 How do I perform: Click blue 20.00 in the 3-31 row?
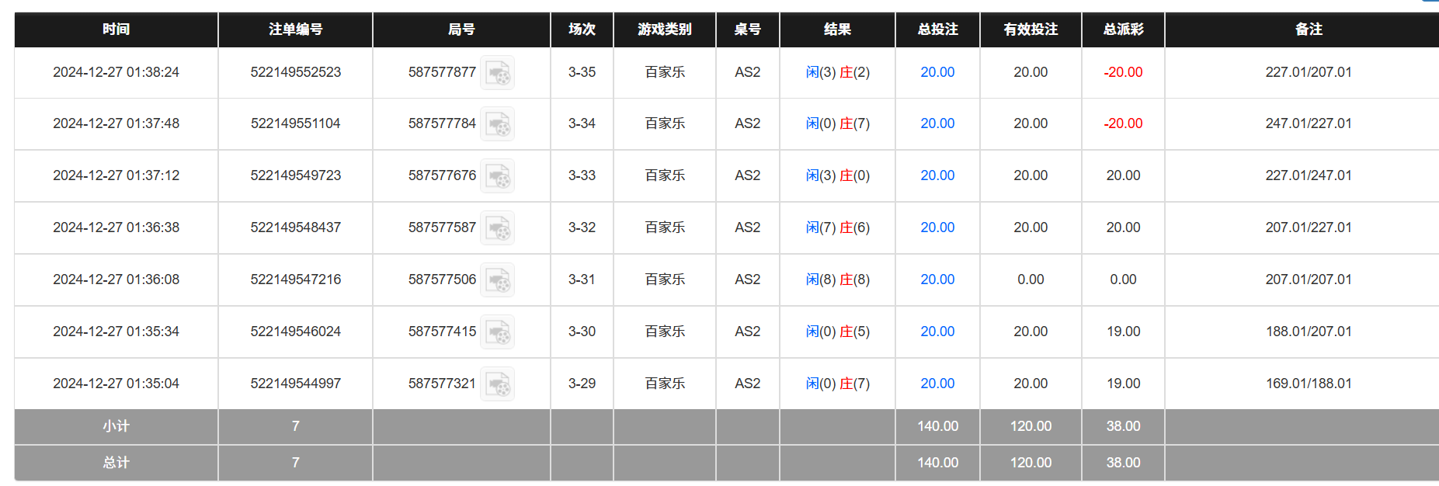[x=937, y=279]
